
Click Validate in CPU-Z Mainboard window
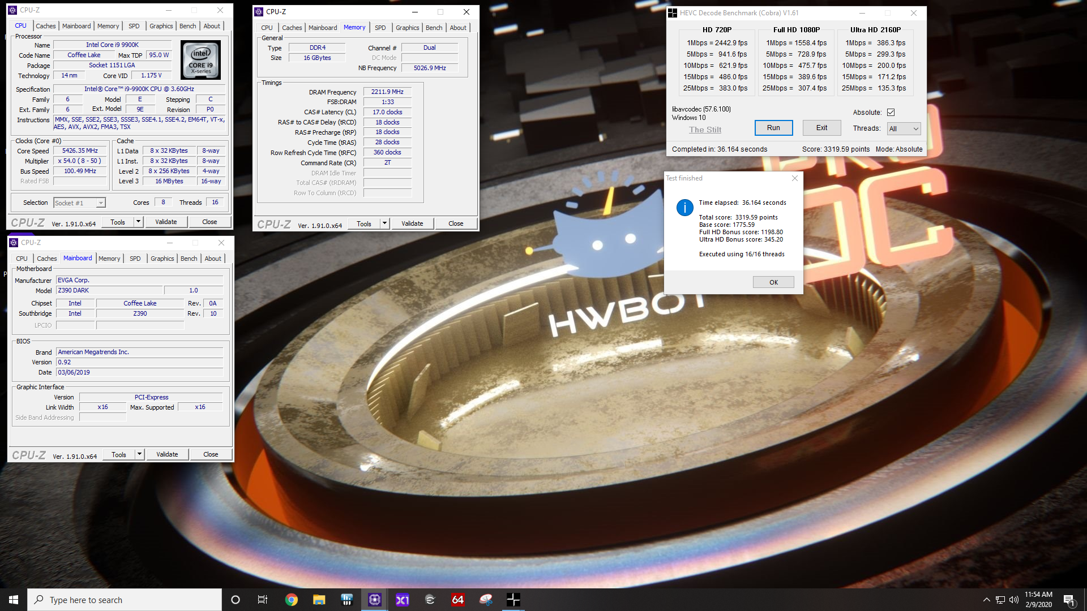[168, 454]
